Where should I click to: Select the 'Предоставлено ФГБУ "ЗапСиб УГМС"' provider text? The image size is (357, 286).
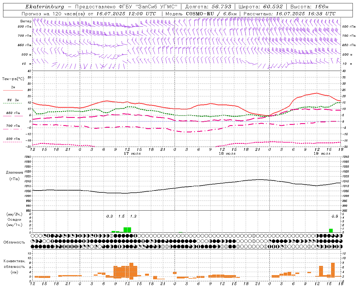coord(127,7)
